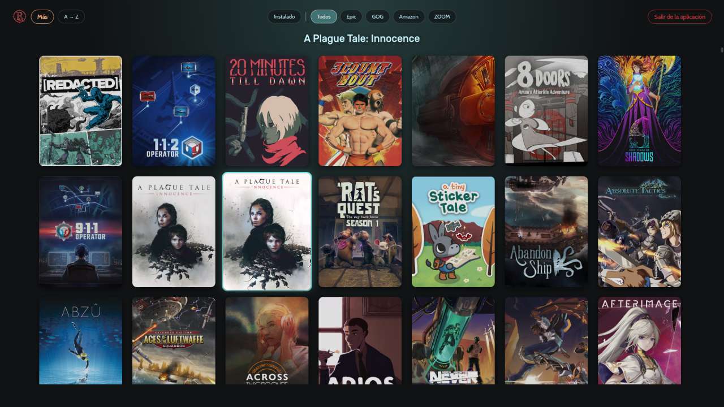The width and height of the screenshot is (724, 407).
Task: Choose the Absolute Tactics cover
Action: (639, 232)
